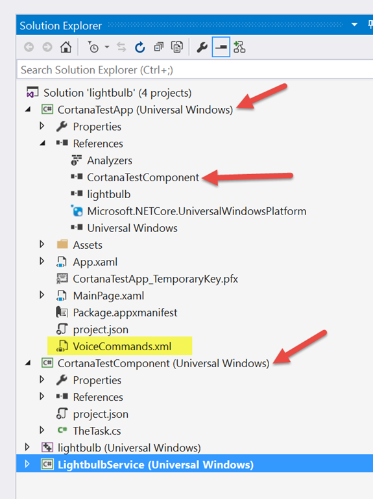Select the CortanaTestComponent reference
Screen dimensions: 373x499
pyautogui.click(x=143, y=177)
